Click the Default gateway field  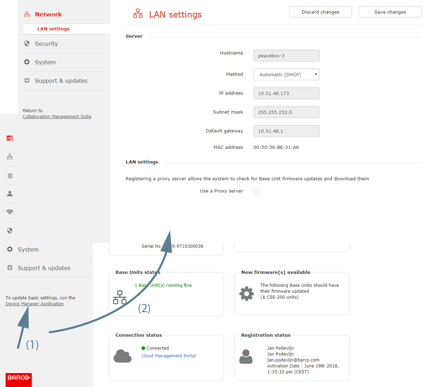[287, 131]
